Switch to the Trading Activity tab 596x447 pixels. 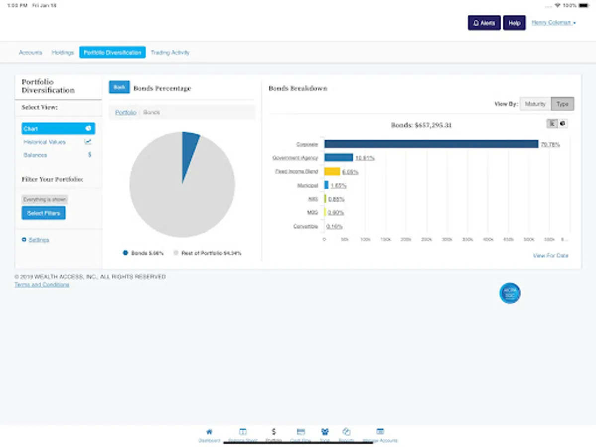point(170,52)
